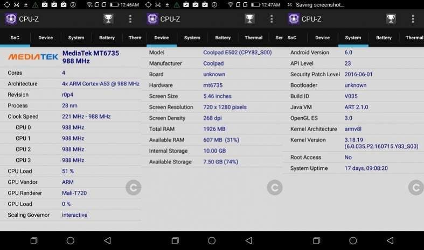Screen dimensions: 424x250
Task: Tap the Saving screenshot notification text
Action: 320,5
